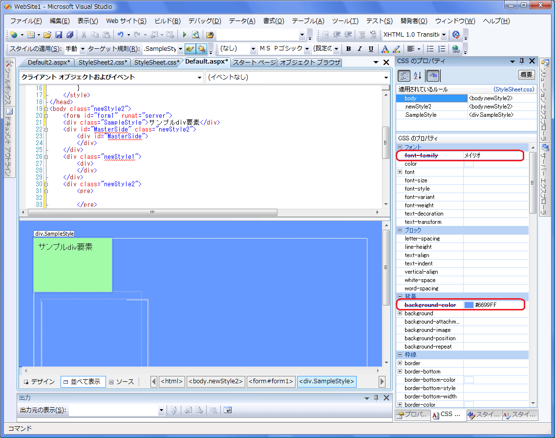Image resolution: width=555 pixels, height=438 pixels.
Task: Click the Ordered numbered list icon
Action: pos(441,49)
